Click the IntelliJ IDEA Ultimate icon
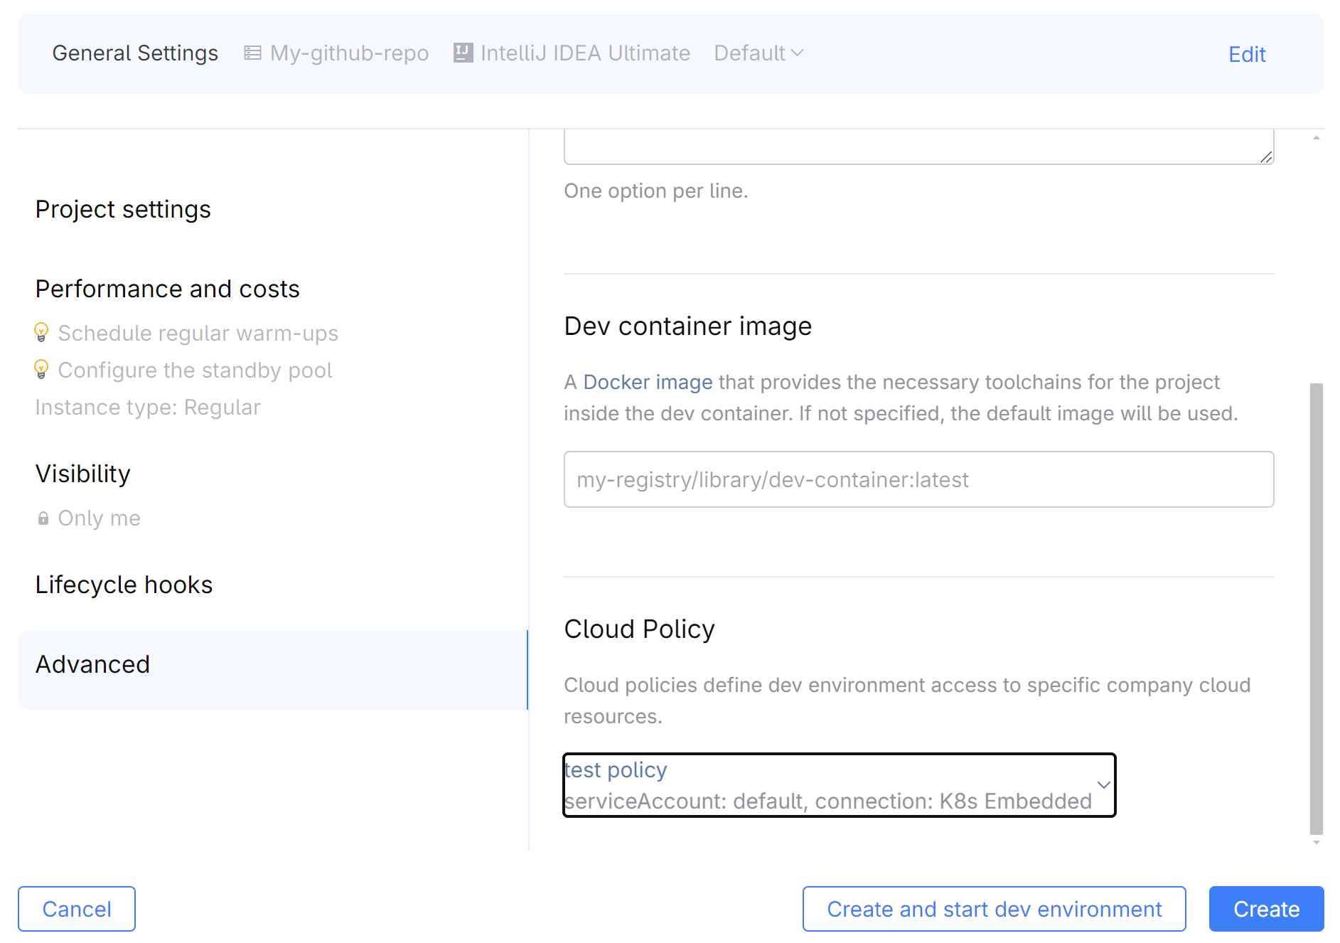This screenshot has width=1340, height=943. pyautogui.click(x=463, y=52)
